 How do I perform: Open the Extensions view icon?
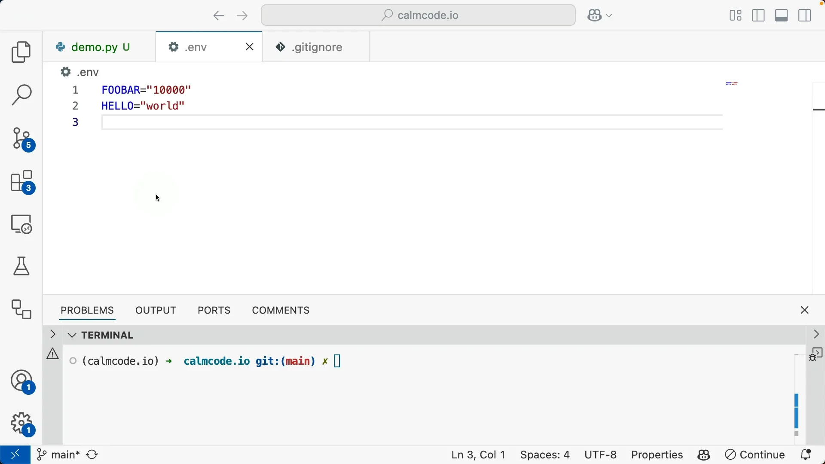click(x=21, y=182)
